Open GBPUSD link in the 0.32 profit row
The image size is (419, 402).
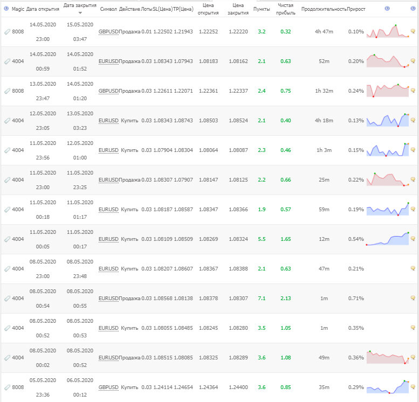pos(108,32)
